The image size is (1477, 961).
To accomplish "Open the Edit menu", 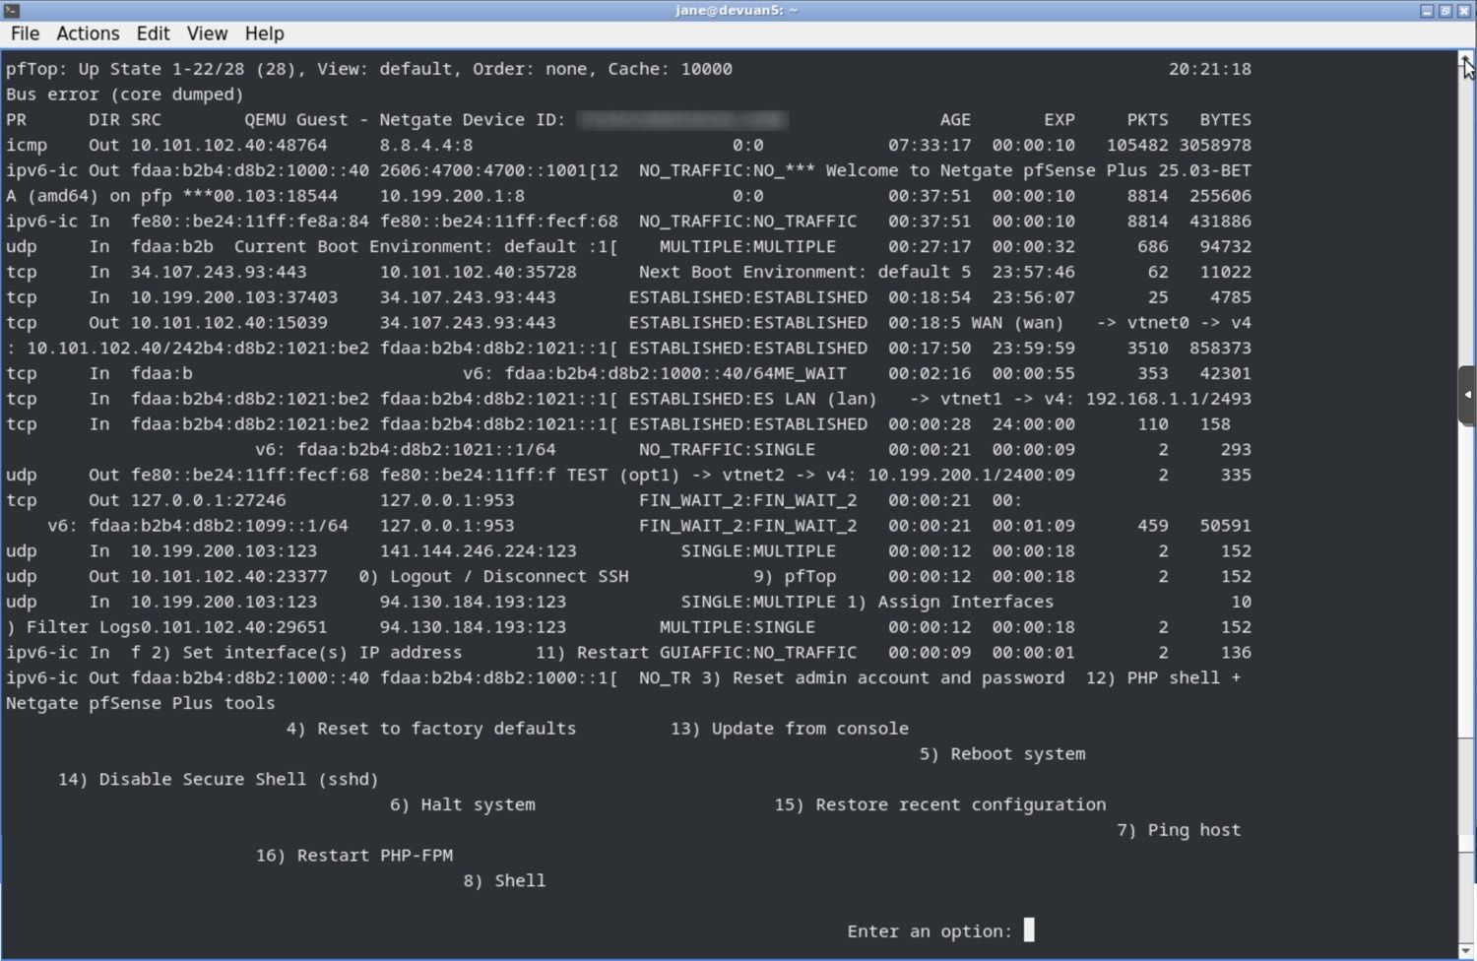I will coord(153,33).
